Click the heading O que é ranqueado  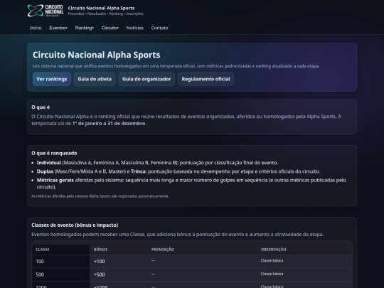(x=54, y=154)
